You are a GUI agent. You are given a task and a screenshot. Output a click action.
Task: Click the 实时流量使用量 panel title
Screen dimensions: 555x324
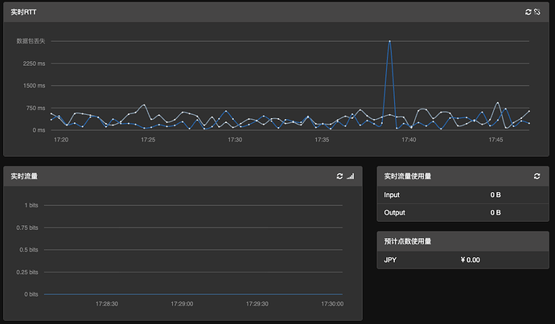407,176
